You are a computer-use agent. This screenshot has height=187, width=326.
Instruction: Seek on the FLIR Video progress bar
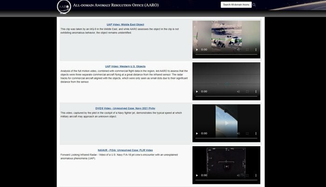[226, 180]
